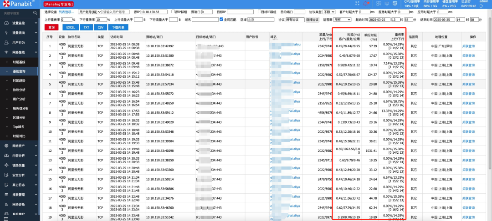Click 关联查询 link in row 12
492x221 pixels.
pyautogui.click(x=468, y=151)
